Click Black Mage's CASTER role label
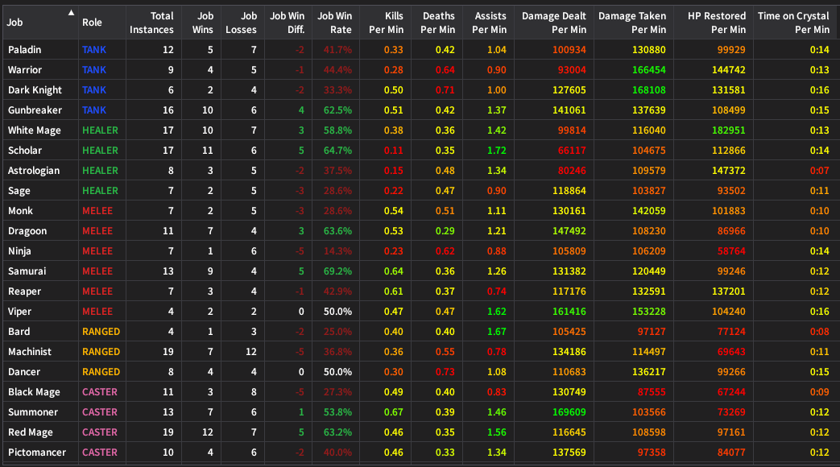 [x=100, y=392]
